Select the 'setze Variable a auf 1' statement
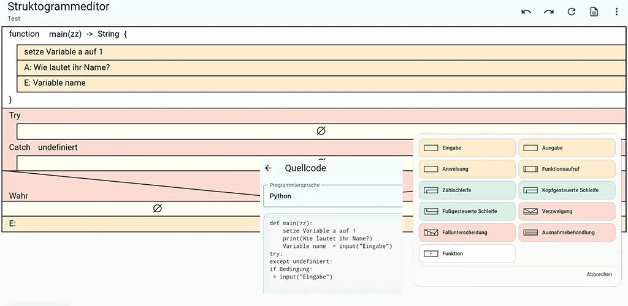The image size is (628, 306). pos(321,53)
